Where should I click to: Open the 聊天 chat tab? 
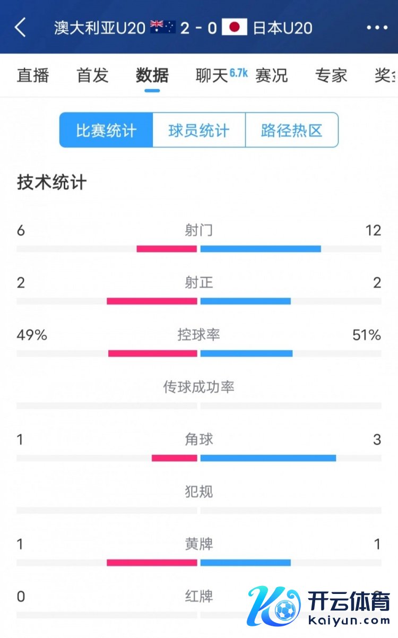(212, 75)
